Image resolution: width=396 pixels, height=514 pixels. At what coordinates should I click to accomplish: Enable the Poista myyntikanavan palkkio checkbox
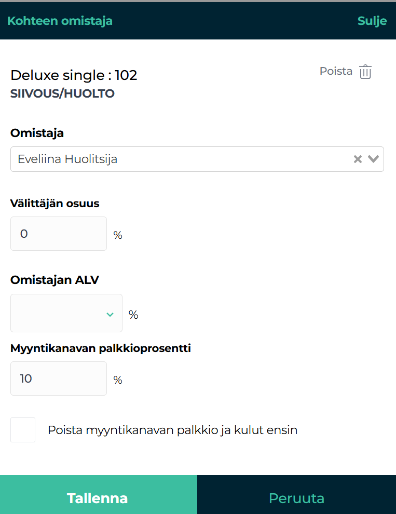click(x=23, y=430)
